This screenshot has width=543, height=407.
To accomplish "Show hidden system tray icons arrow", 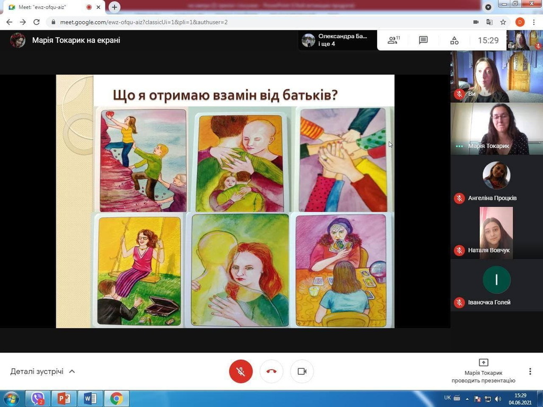I will [467, 399].
